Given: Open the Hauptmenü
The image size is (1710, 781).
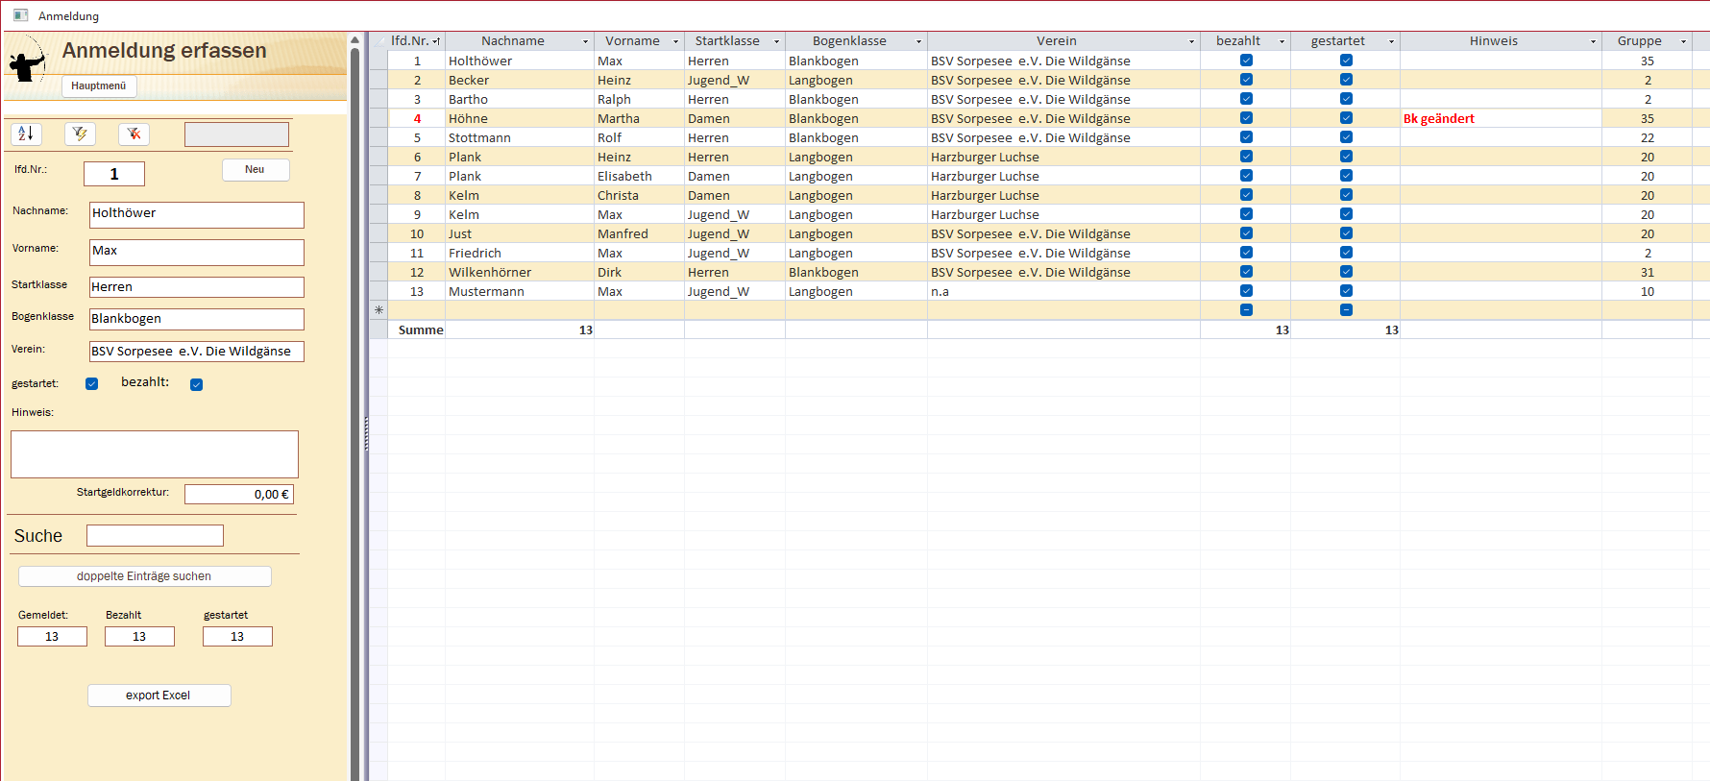Looking at the screenshot, I should (99, 85).
